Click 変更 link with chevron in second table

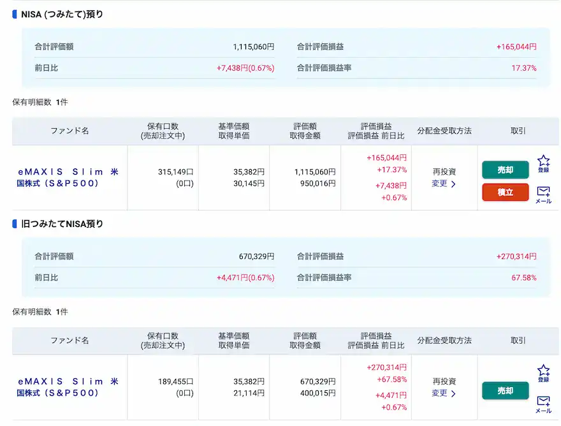tap(444, 393)
